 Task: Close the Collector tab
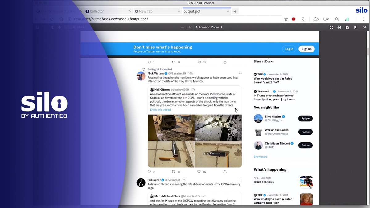click(x=130, y=11)
